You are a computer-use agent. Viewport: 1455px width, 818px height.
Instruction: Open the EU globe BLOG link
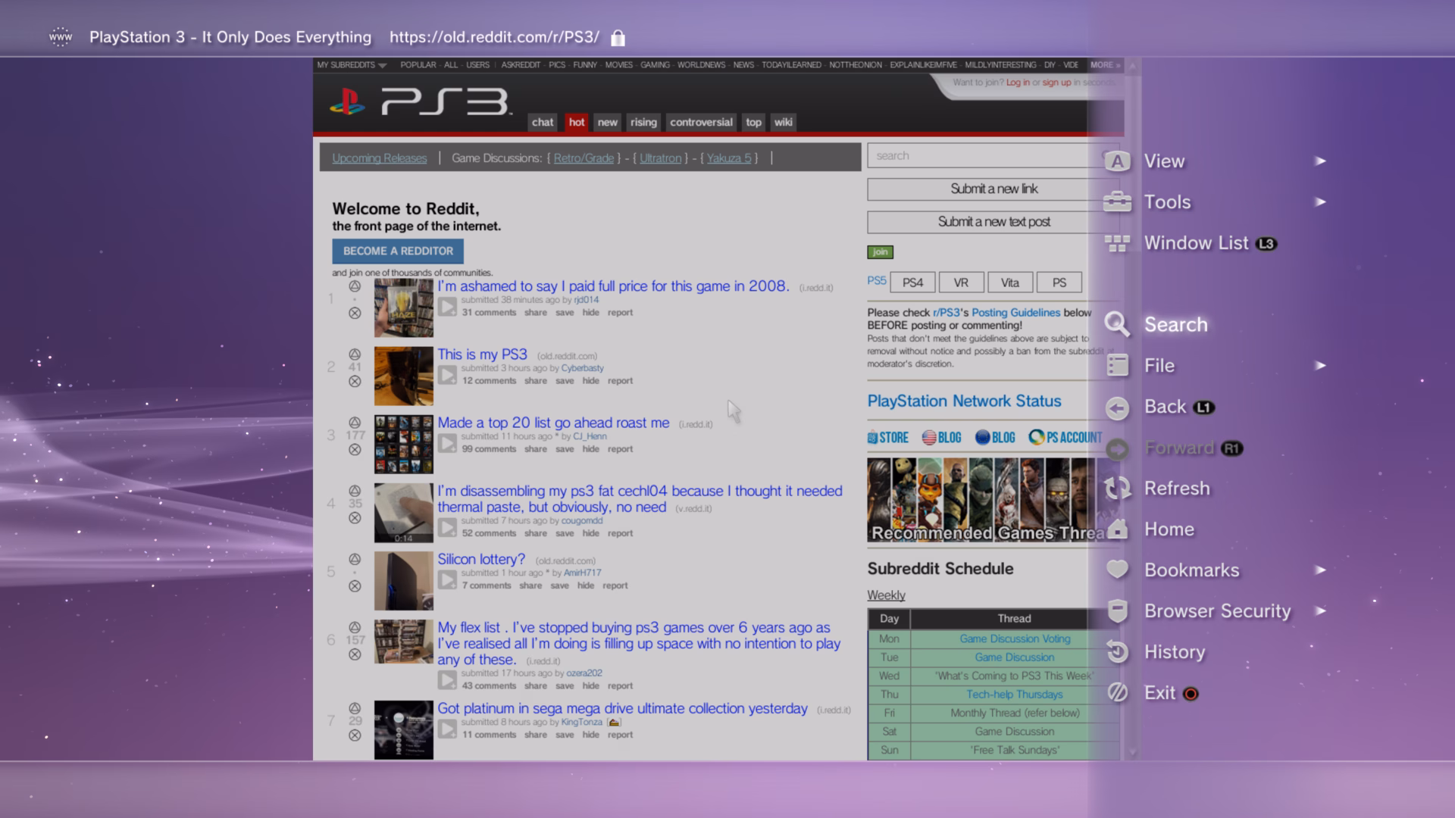click(995, 438)
